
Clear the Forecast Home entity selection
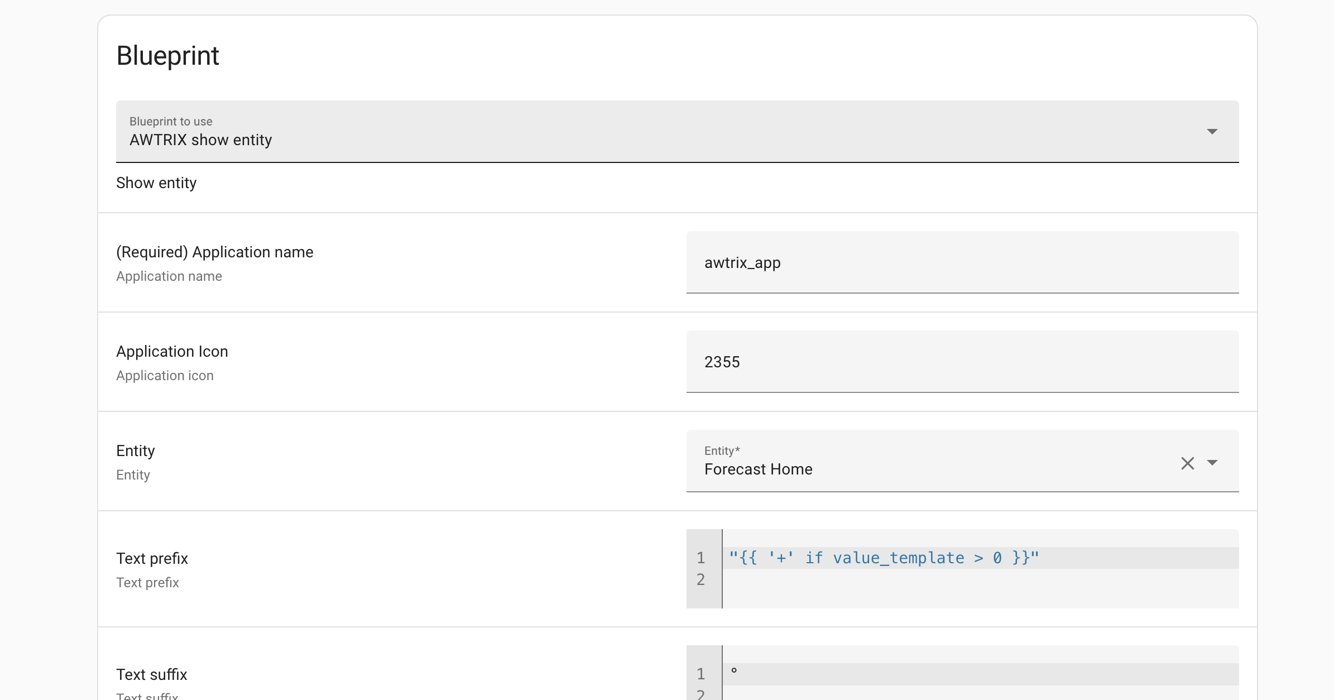point(1187,463)
